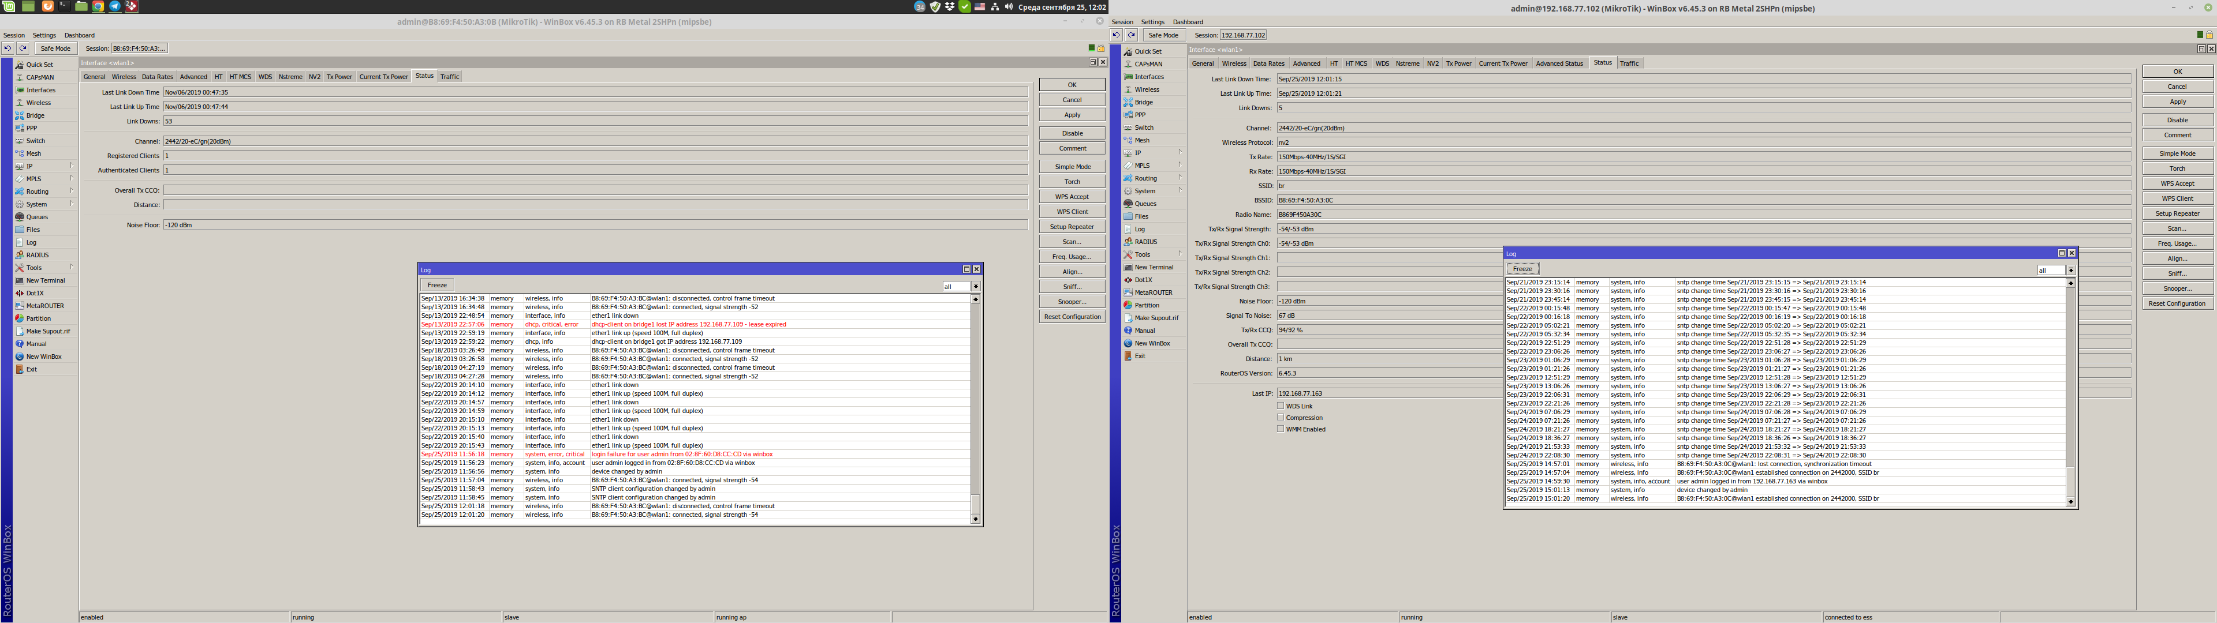The width and height of the screenshot is (2217, 623).
Task: Click Snooper button in left window
Action: (x=1072, y=302)
